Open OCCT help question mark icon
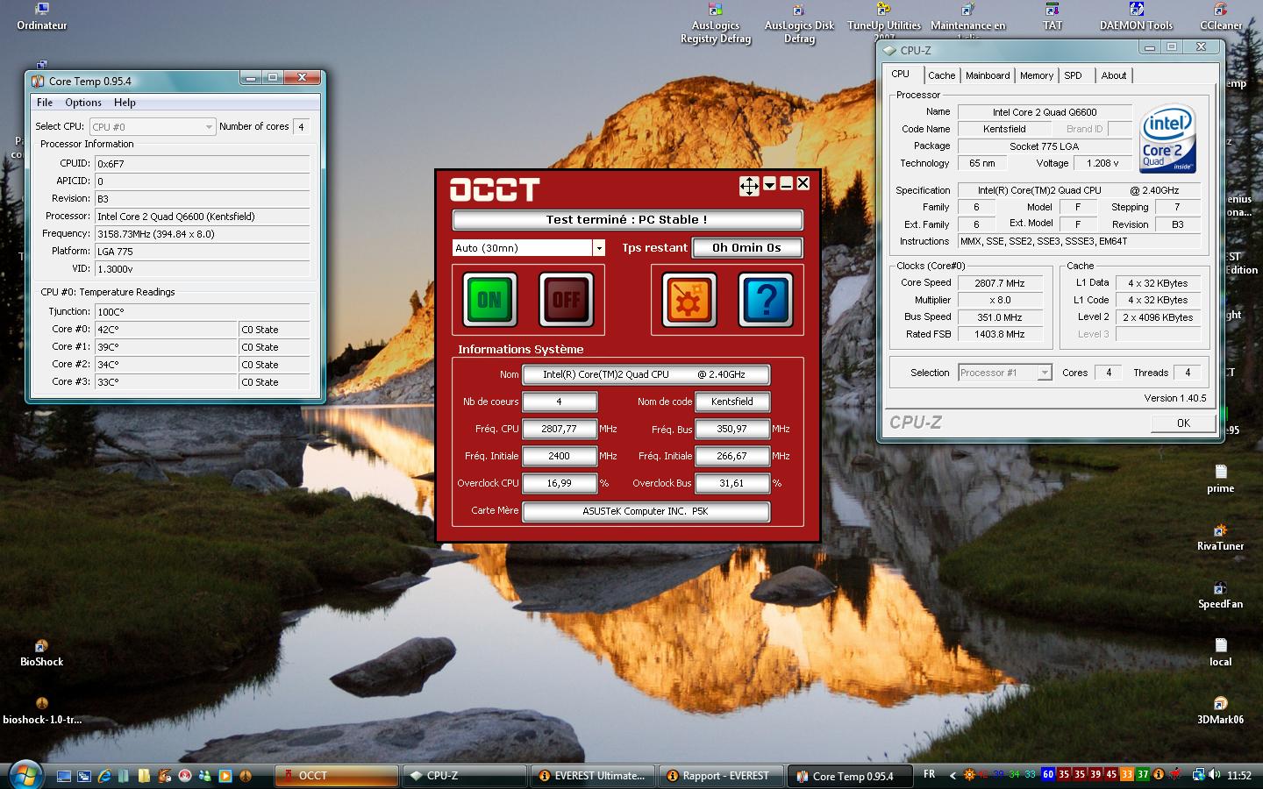The height and width of the screenshot is (789, 1263). pos(766,299)
